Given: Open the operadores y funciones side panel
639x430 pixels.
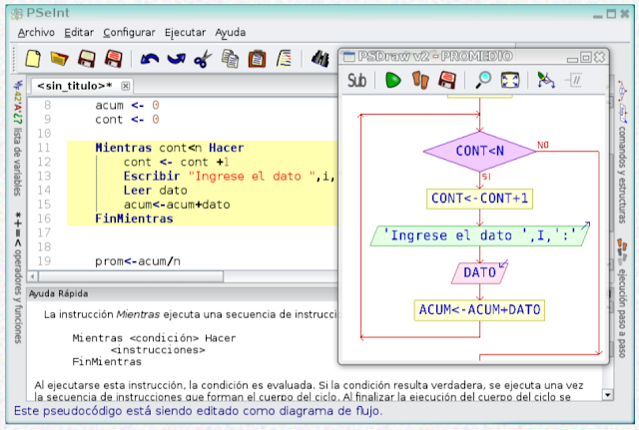Looking at the screenshot, I should 18,277.
